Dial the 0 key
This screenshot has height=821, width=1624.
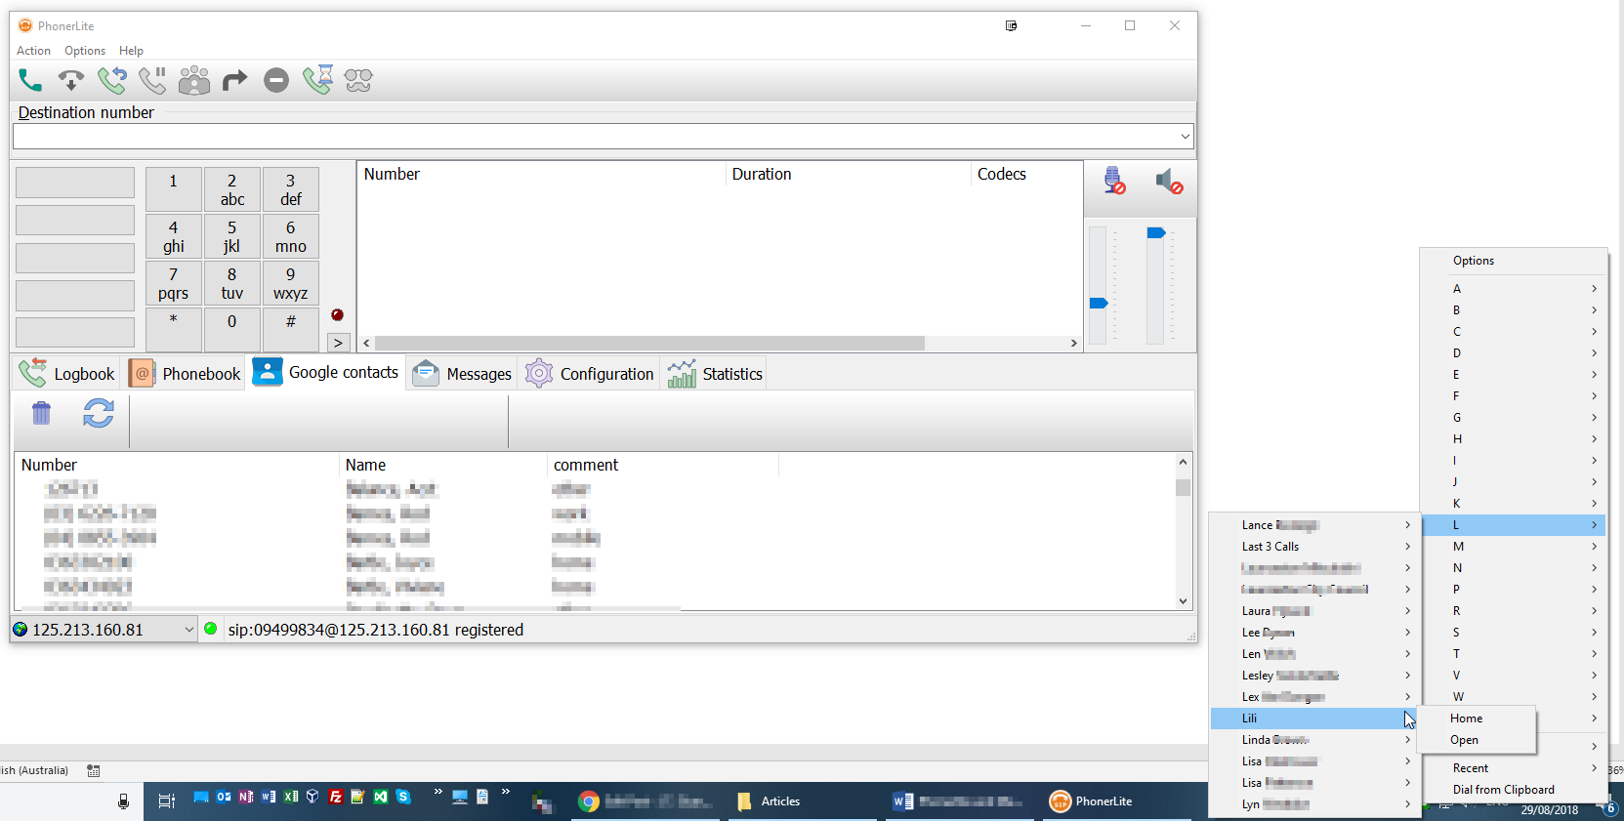pos(231,329)
